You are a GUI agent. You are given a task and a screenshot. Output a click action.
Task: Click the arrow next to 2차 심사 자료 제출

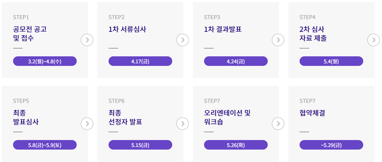coord(374,40)
